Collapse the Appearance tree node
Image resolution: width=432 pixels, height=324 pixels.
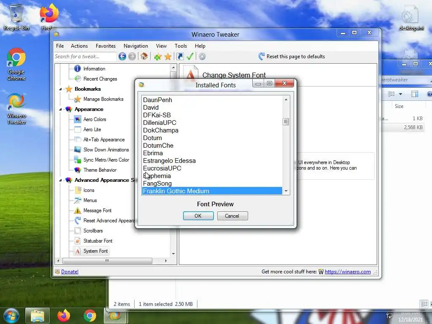point(60,109)
